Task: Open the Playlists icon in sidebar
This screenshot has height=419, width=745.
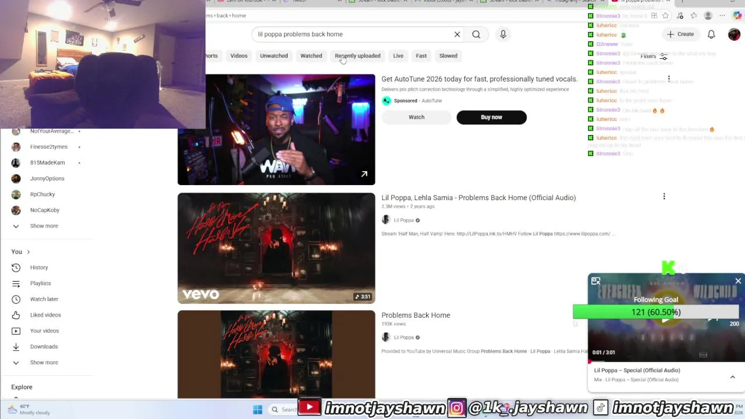Action: (16, 283)
